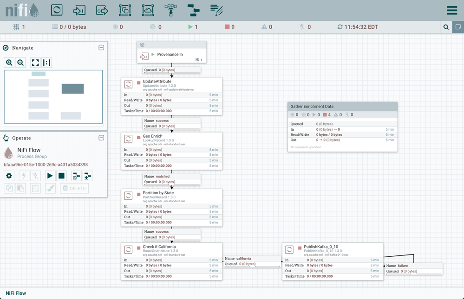Collapse the Navigate panel
464x299 pixels.
(x=101, y=48)
